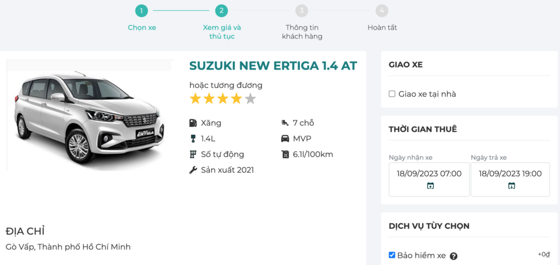Click the help icon next to Bảo hiểm xe
This screenshot has width=560, height=265.
453,256
